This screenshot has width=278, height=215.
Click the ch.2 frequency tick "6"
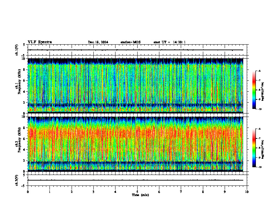pos(25,139)
